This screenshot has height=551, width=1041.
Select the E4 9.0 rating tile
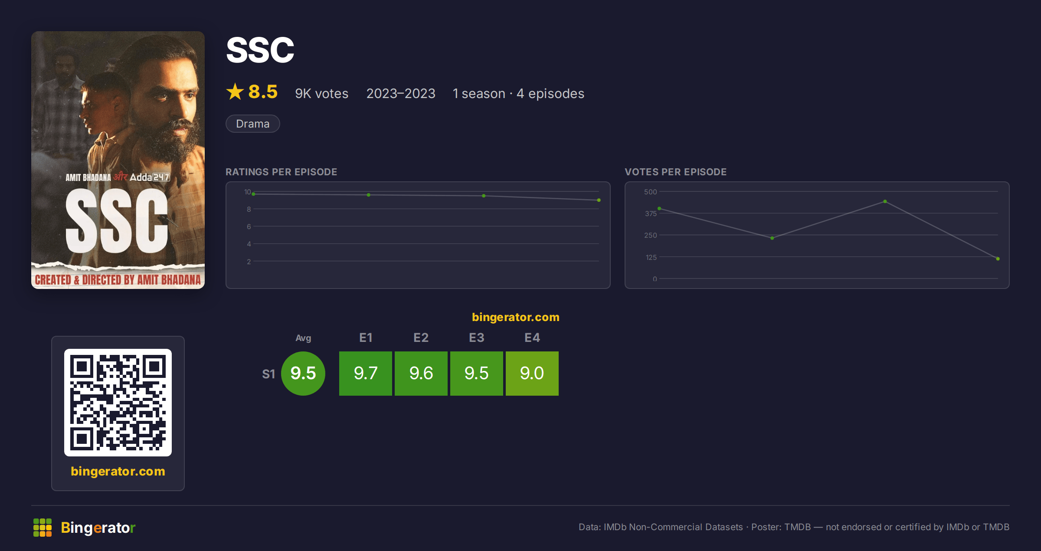tap(532, 374)
